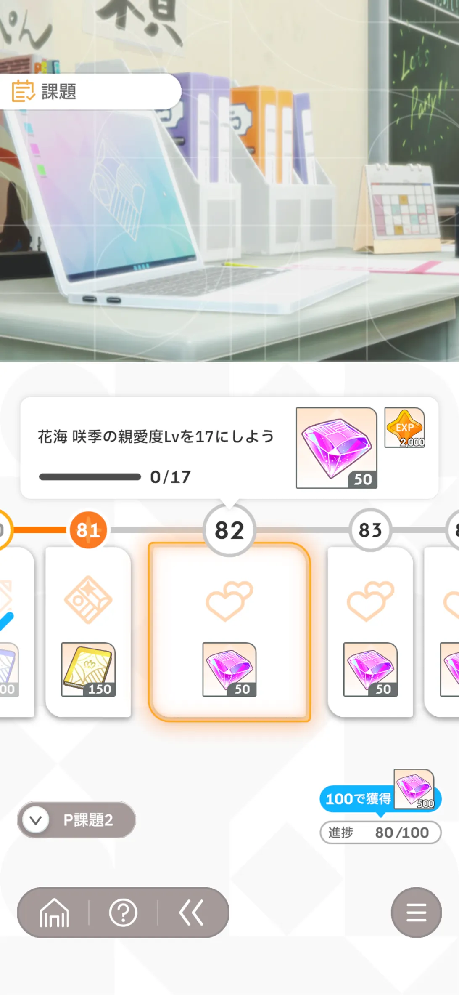Viewport: 459px width, 995px height.
Task: Expand the P課題2 dropdown selector
Action: coord(76,820)
